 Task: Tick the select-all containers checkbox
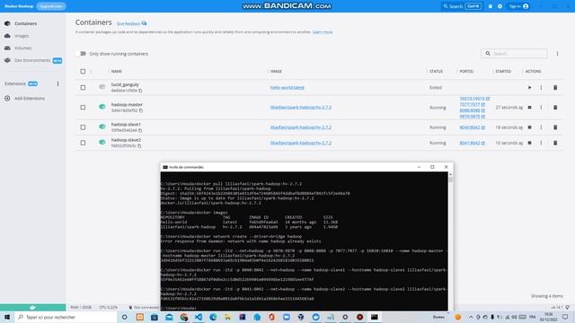click(83, 72)
